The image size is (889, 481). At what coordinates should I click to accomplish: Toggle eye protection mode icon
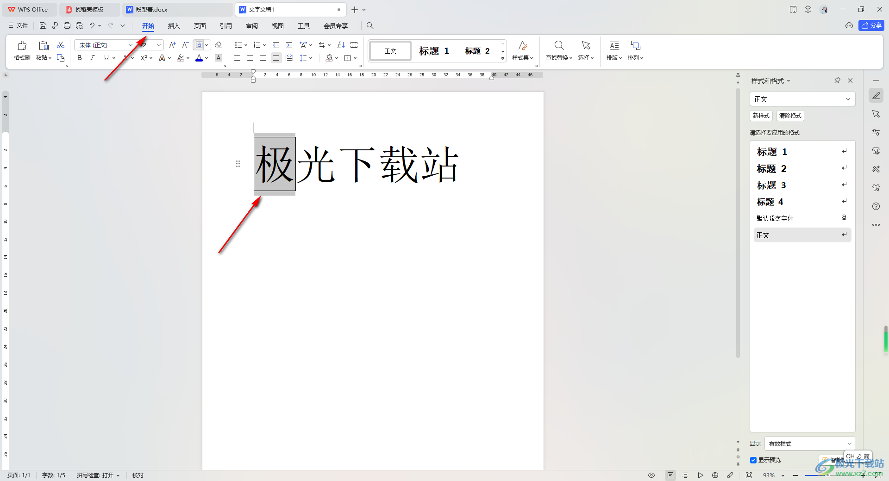pos(651,475)
